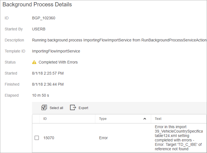
Task: Toggle the sort arrow in Type column
Action: (x=145, y=119)
